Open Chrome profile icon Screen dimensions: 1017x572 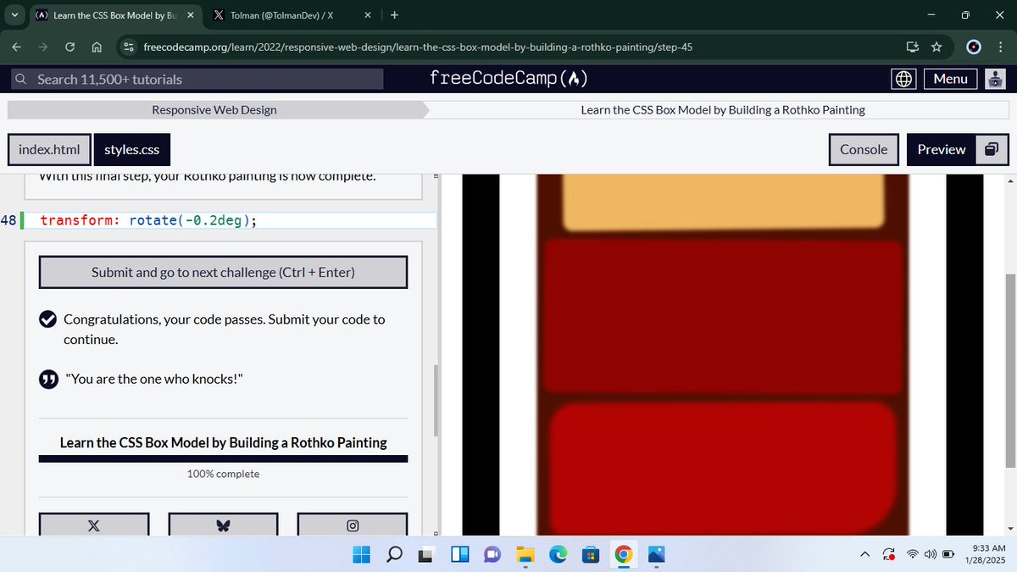coord(974,47)
